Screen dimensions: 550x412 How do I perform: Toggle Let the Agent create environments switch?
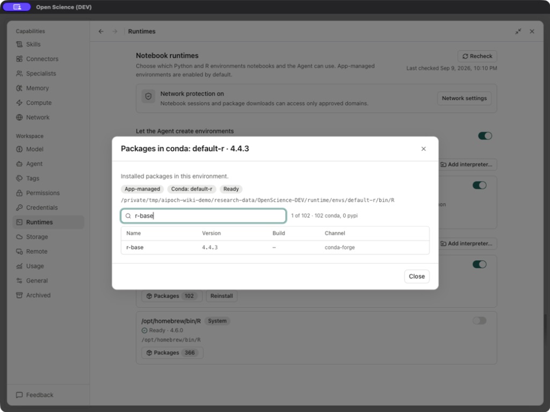point(485,136)
